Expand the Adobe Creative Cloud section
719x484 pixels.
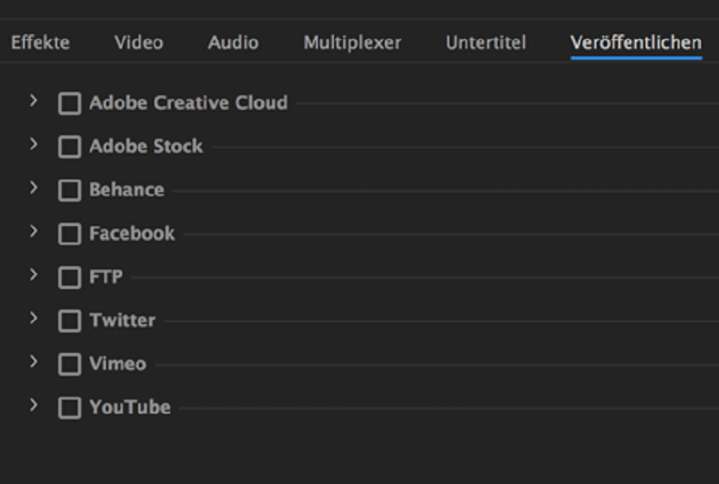point(33,101)
